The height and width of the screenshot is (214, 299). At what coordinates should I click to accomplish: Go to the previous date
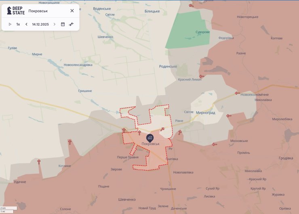tap(26, 24)
